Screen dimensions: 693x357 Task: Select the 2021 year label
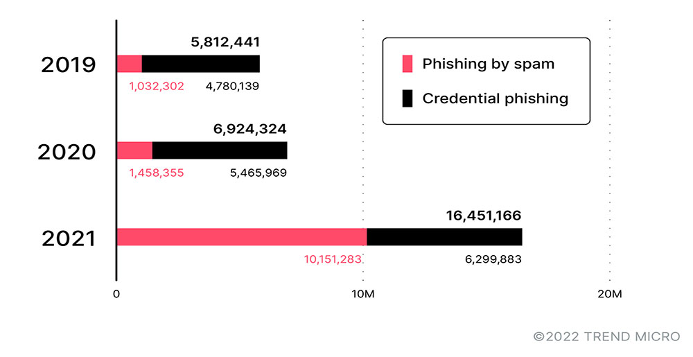tap(68, 238)
